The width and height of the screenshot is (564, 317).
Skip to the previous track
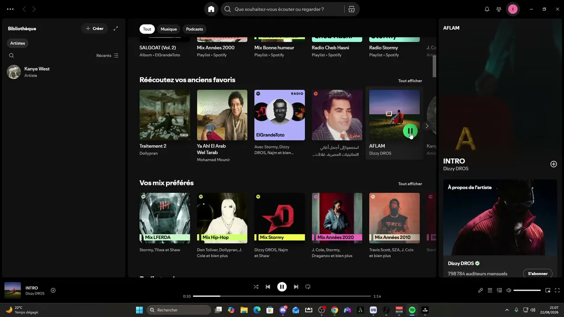pos(268,287)
